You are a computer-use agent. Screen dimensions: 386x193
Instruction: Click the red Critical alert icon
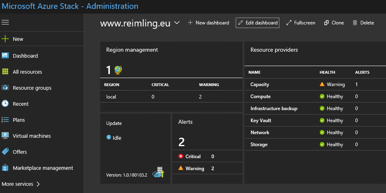(x=181, y=156)
